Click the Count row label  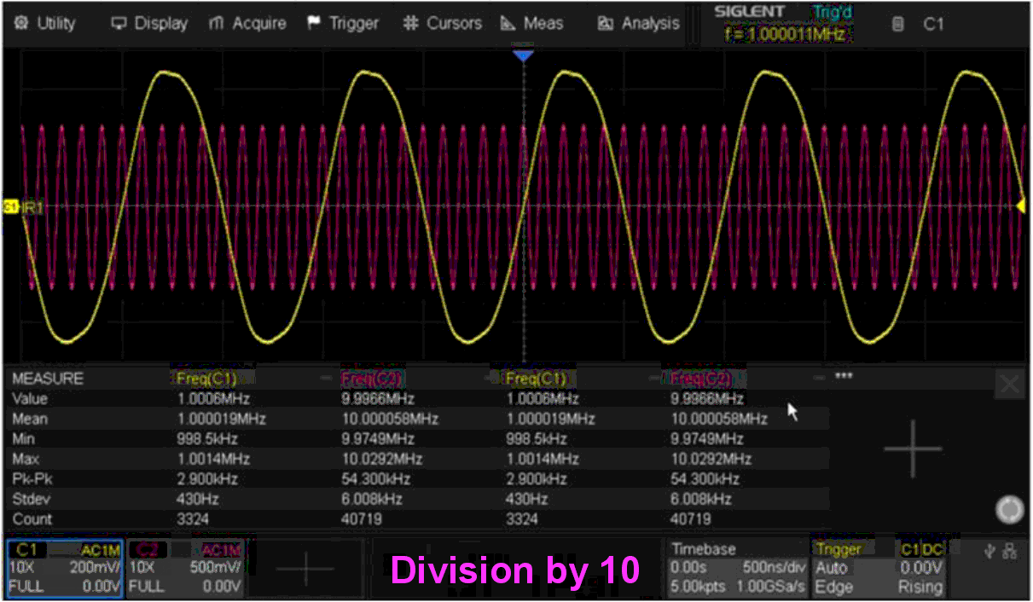[32, 518]
